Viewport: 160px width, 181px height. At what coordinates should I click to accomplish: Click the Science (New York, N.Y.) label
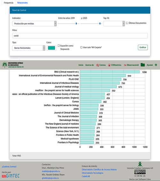pyautogui.click(x=68, y=132)
